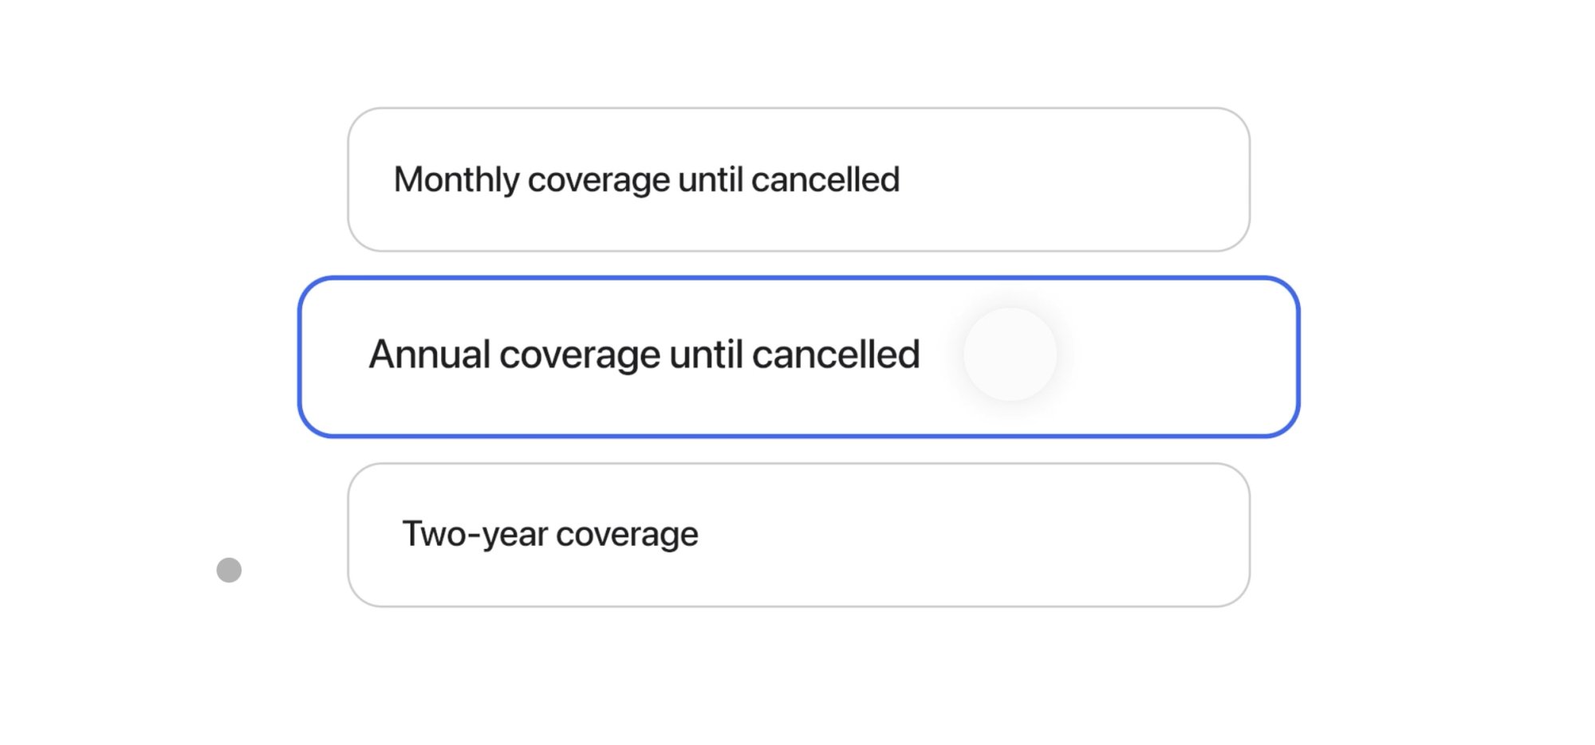Select the monthly billing plan

(797, 179)
